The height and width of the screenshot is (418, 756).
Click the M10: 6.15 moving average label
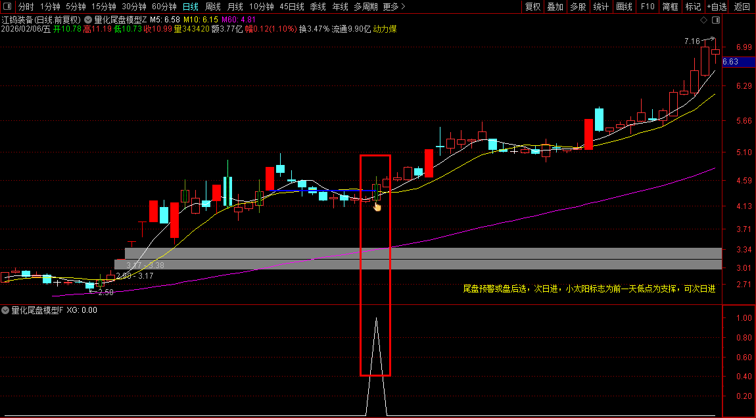pos(201,20)
